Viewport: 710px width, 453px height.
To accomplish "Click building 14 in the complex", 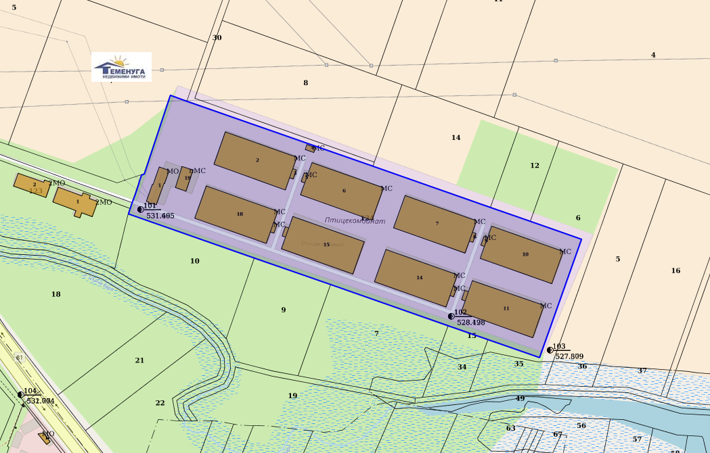I will [x=417, y=277].
